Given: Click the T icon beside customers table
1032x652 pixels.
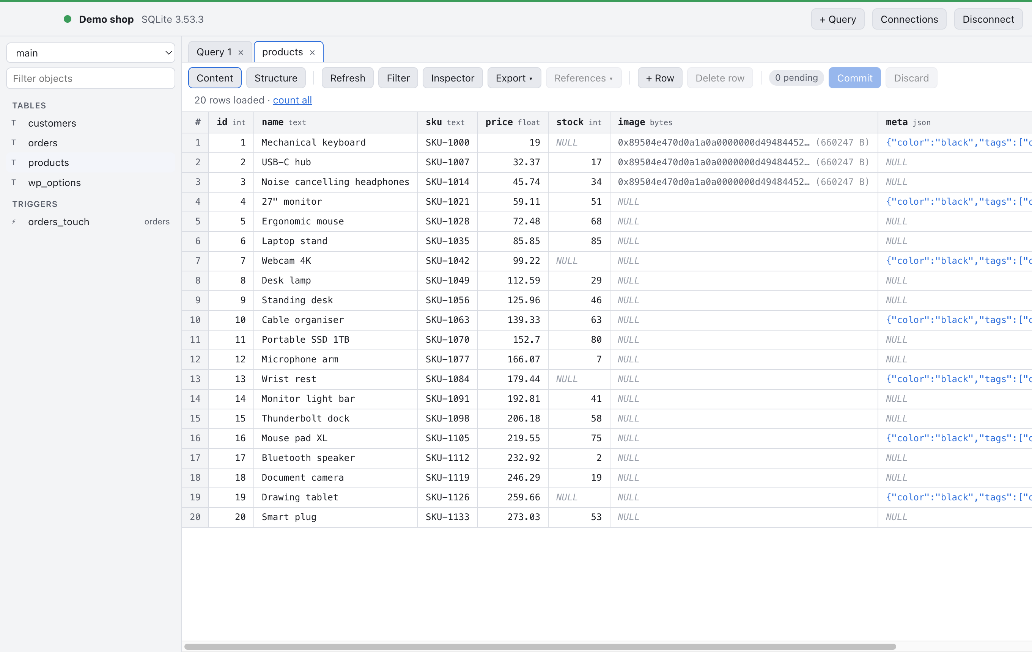Looking at the screenshot, I should [x=14, y=123].
